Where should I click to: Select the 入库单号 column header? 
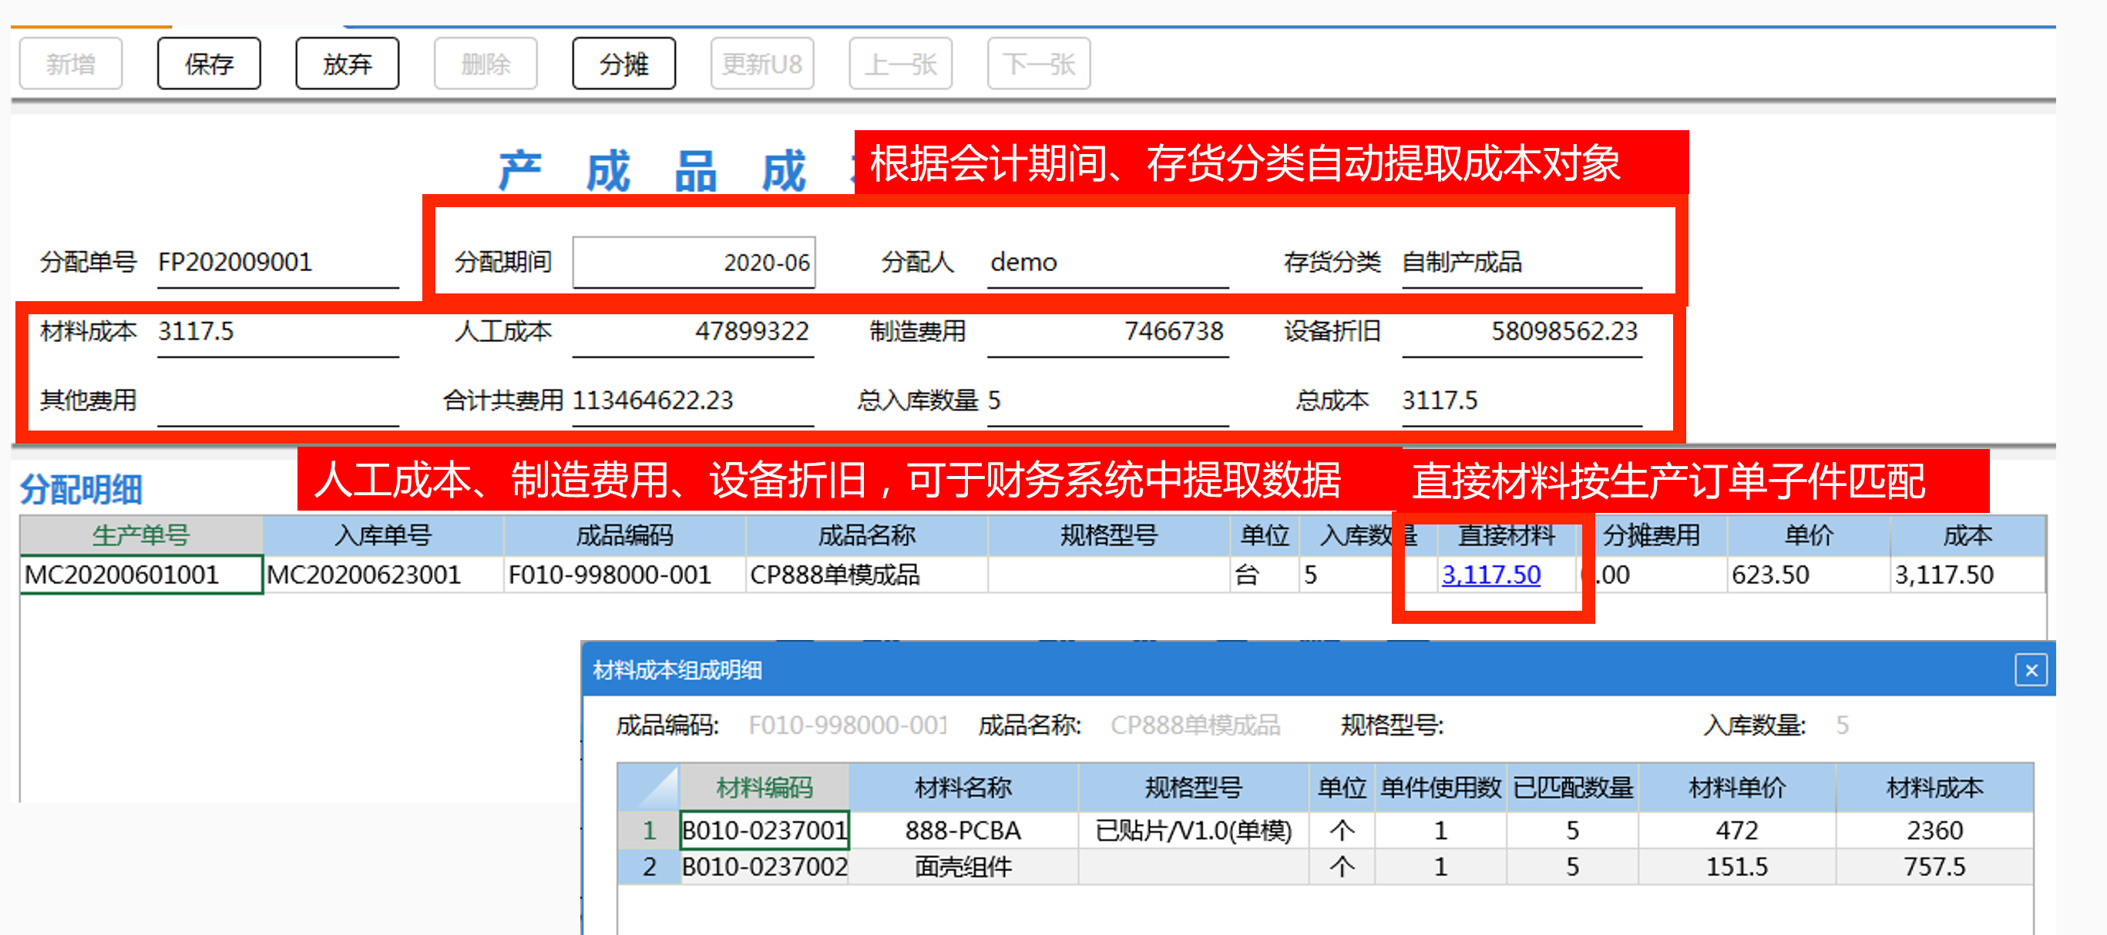click(x=383, y=536)
